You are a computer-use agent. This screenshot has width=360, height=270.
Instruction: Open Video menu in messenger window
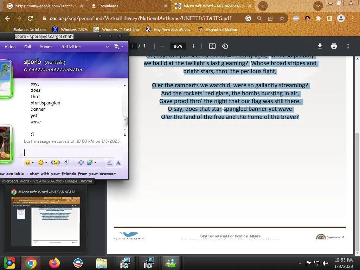[10, 47]
